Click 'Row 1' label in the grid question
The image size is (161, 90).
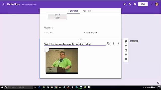click(x=49, y=33)
